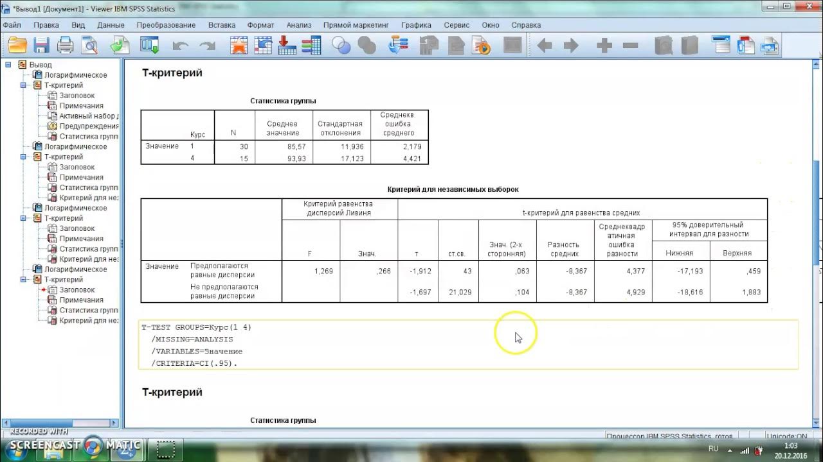The width and height of the screenshot is (823, 462).
Task: Click the T-TEST syntax log box
Action: point(468,345)
